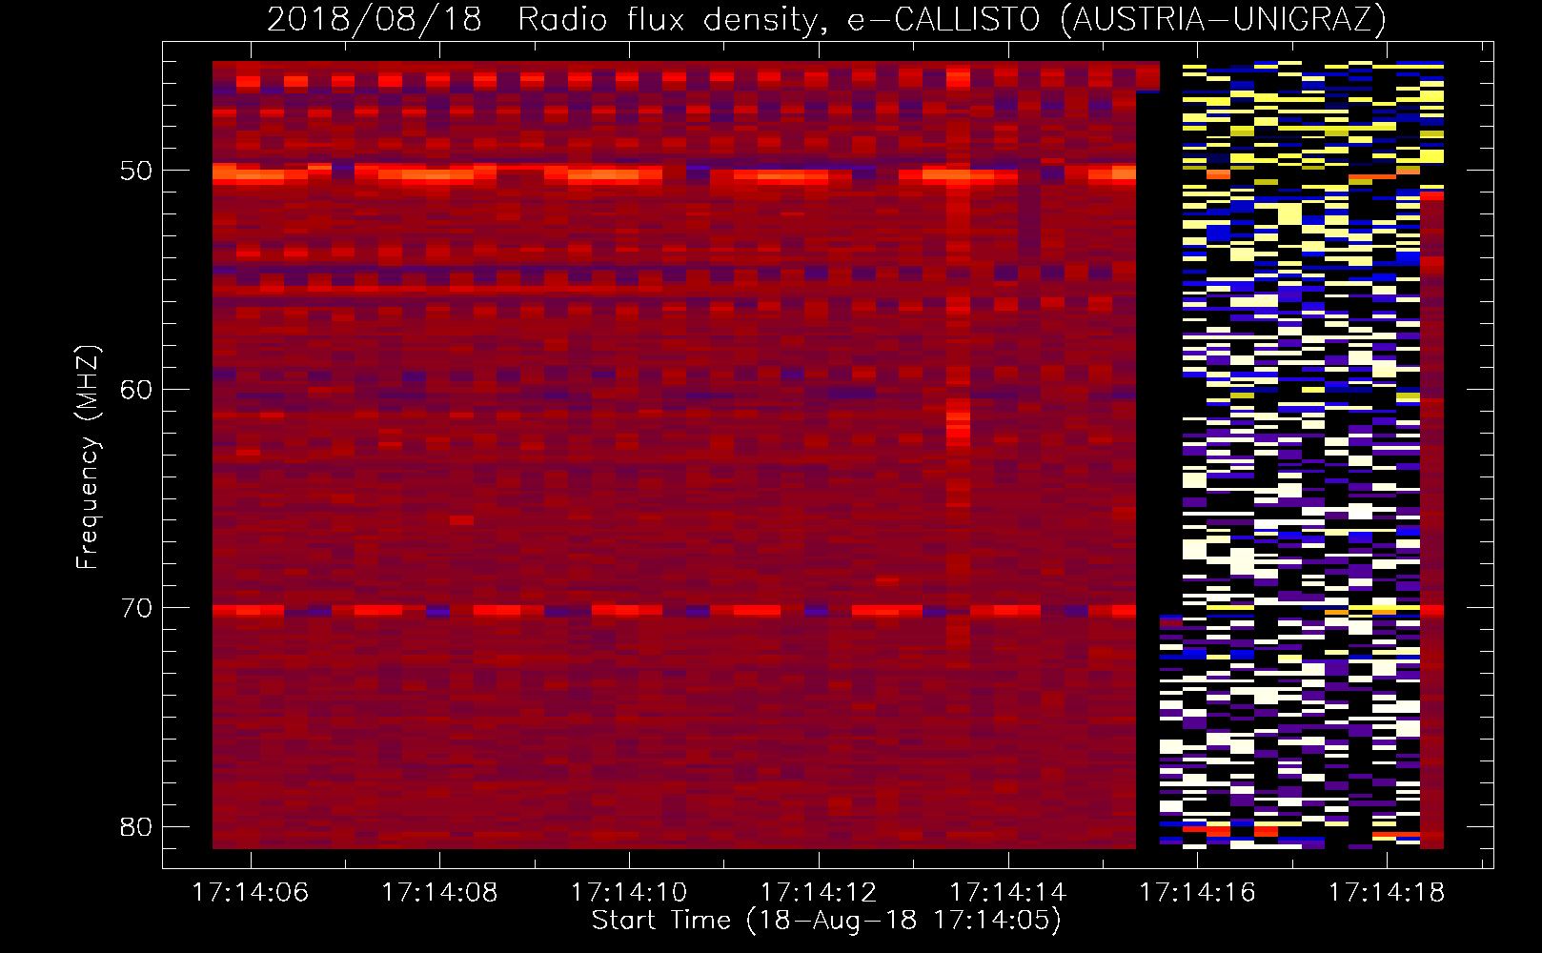This screenshot has height=953, width=1542.
Task: Click the time tick label '17:14:18'
Action: point(1387,893)
